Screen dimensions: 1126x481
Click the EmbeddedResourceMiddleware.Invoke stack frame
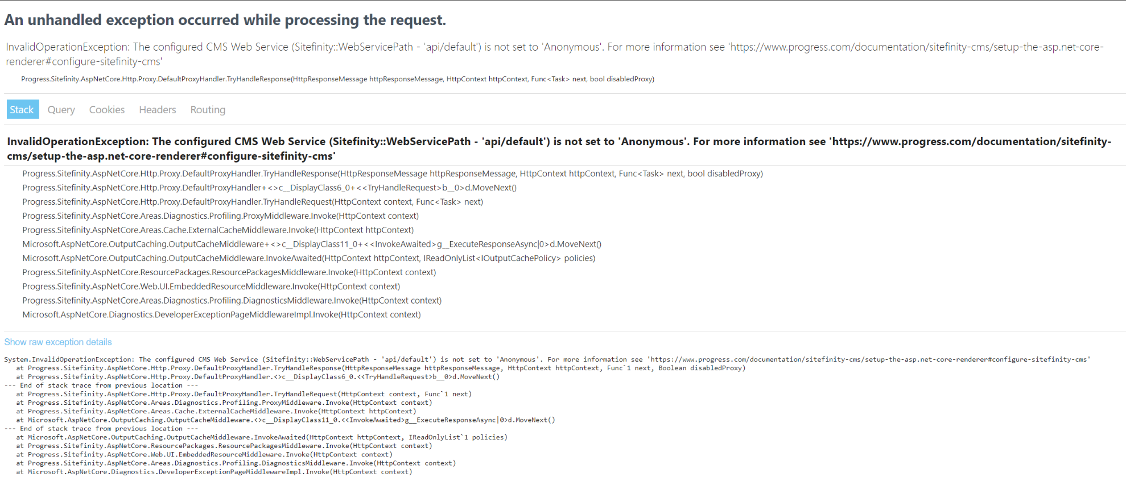(211, 286)
